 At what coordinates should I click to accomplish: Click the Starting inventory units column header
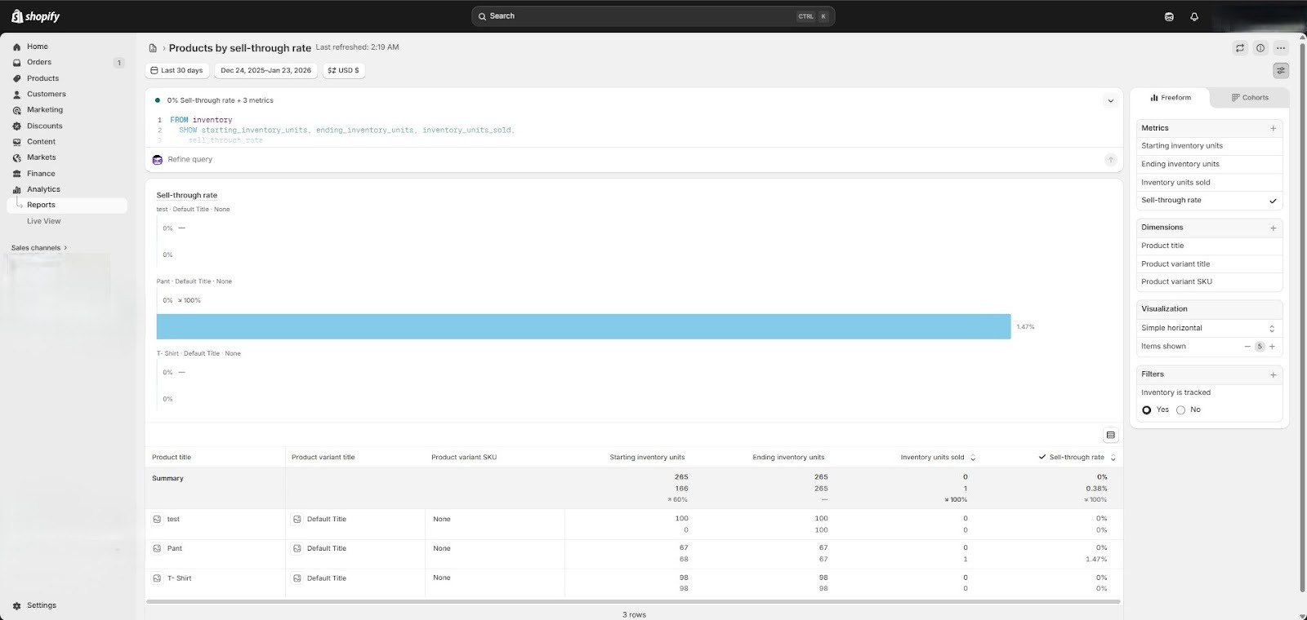coord(647,458)
